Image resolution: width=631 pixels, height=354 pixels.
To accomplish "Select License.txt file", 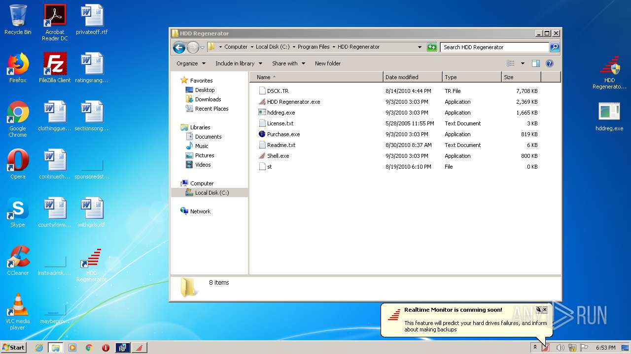I will [276, 123].
